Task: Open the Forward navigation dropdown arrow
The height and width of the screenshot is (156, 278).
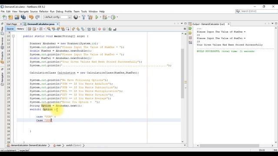Action: (x=44, y=29)
